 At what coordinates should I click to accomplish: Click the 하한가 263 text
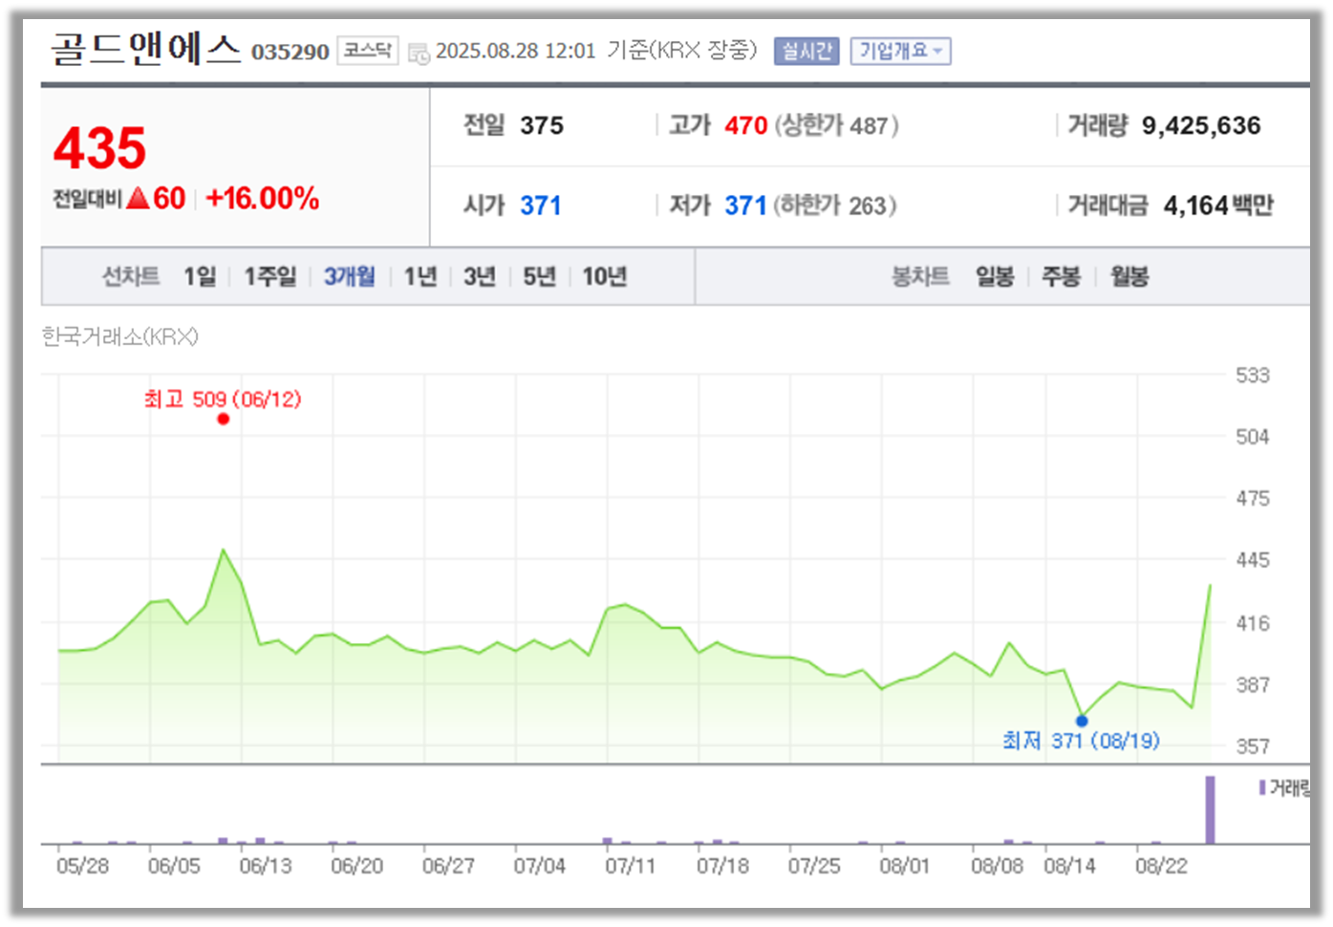click(x=834, y=205)
